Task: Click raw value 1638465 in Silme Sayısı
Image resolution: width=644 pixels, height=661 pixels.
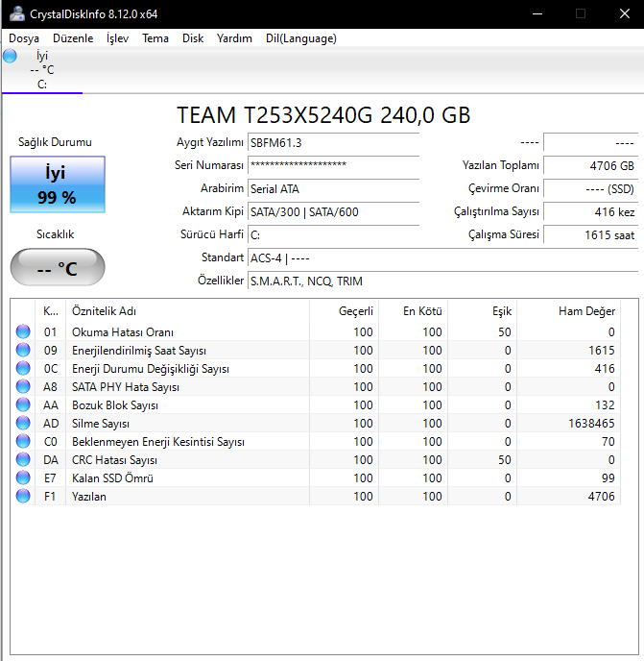Action: coord(591,423)
